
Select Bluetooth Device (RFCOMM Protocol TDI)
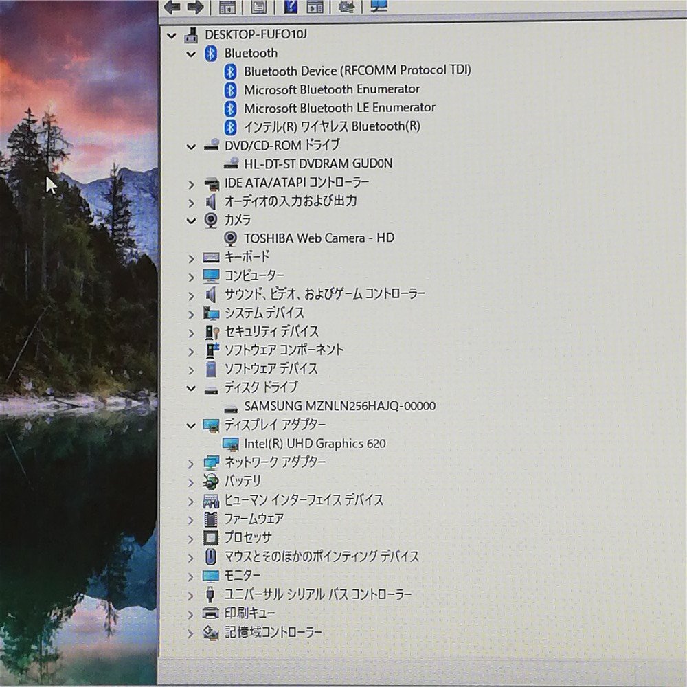[357, 70]
